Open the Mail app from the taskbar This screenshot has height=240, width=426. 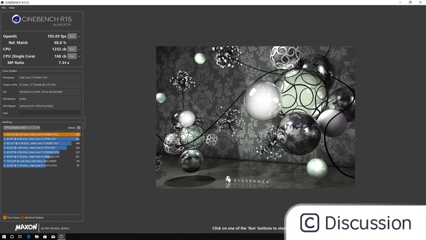click(53, 236)
